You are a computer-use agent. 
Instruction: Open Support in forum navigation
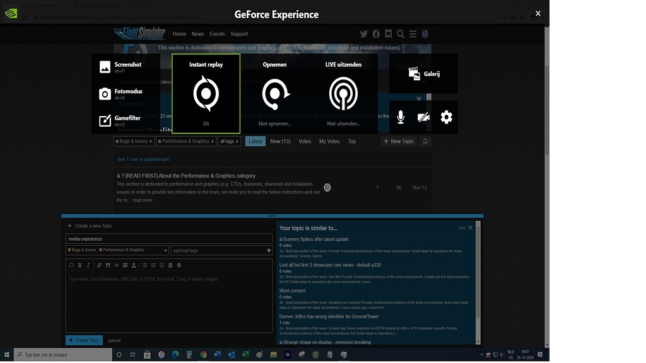click(x=239, y=34)
